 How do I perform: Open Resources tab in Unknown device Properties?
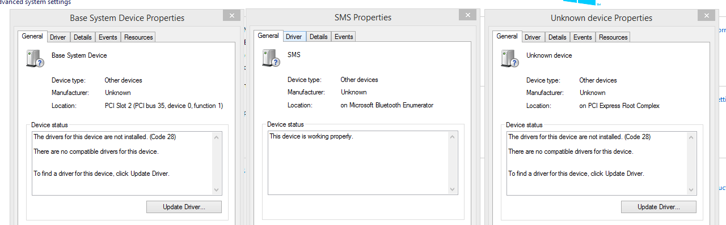613,37
